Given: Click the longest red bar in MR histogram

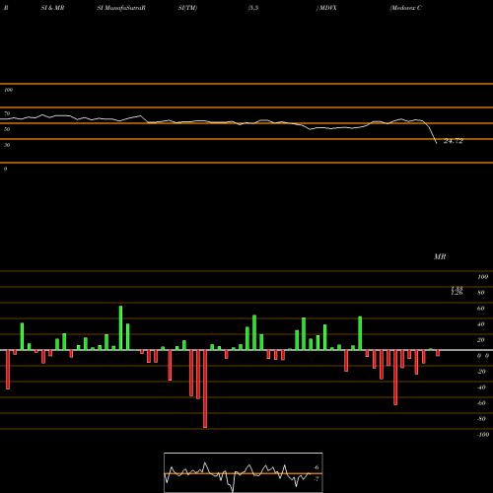Looking at the screenshot, I should [205, 388].
